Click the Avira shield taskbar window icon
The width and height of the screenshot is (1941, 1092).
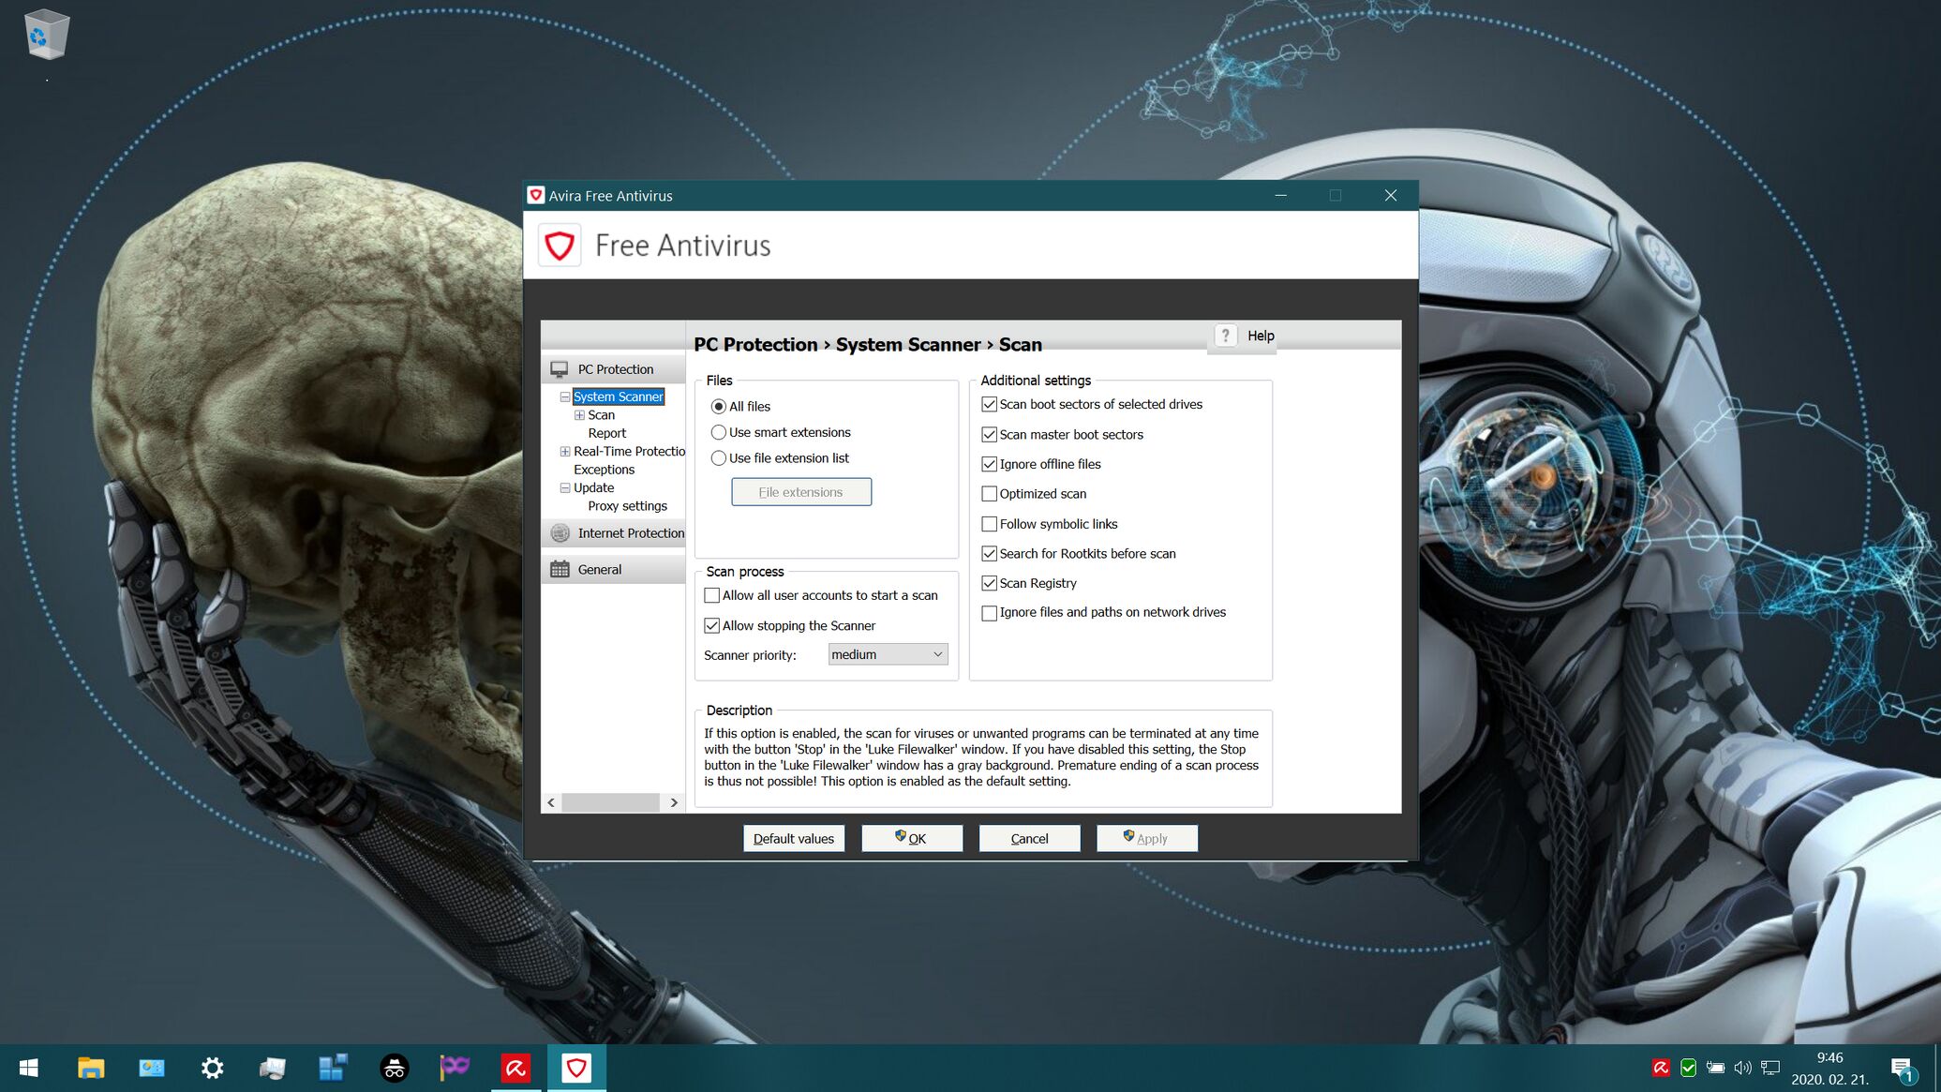576,1068
